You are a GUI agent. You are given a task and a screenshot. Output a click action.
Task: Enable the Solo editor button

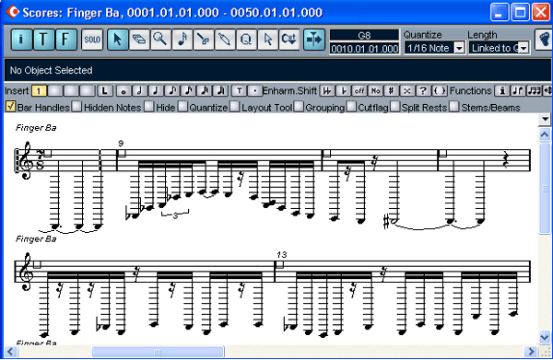[x=92, y=40]
